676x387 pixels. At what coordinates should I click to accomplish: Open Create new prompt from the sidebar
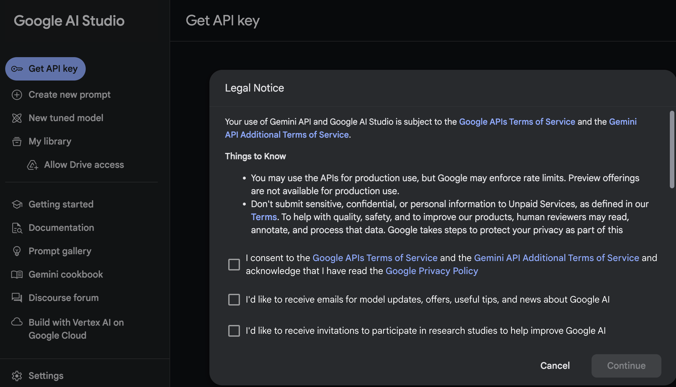pos(69,94)
